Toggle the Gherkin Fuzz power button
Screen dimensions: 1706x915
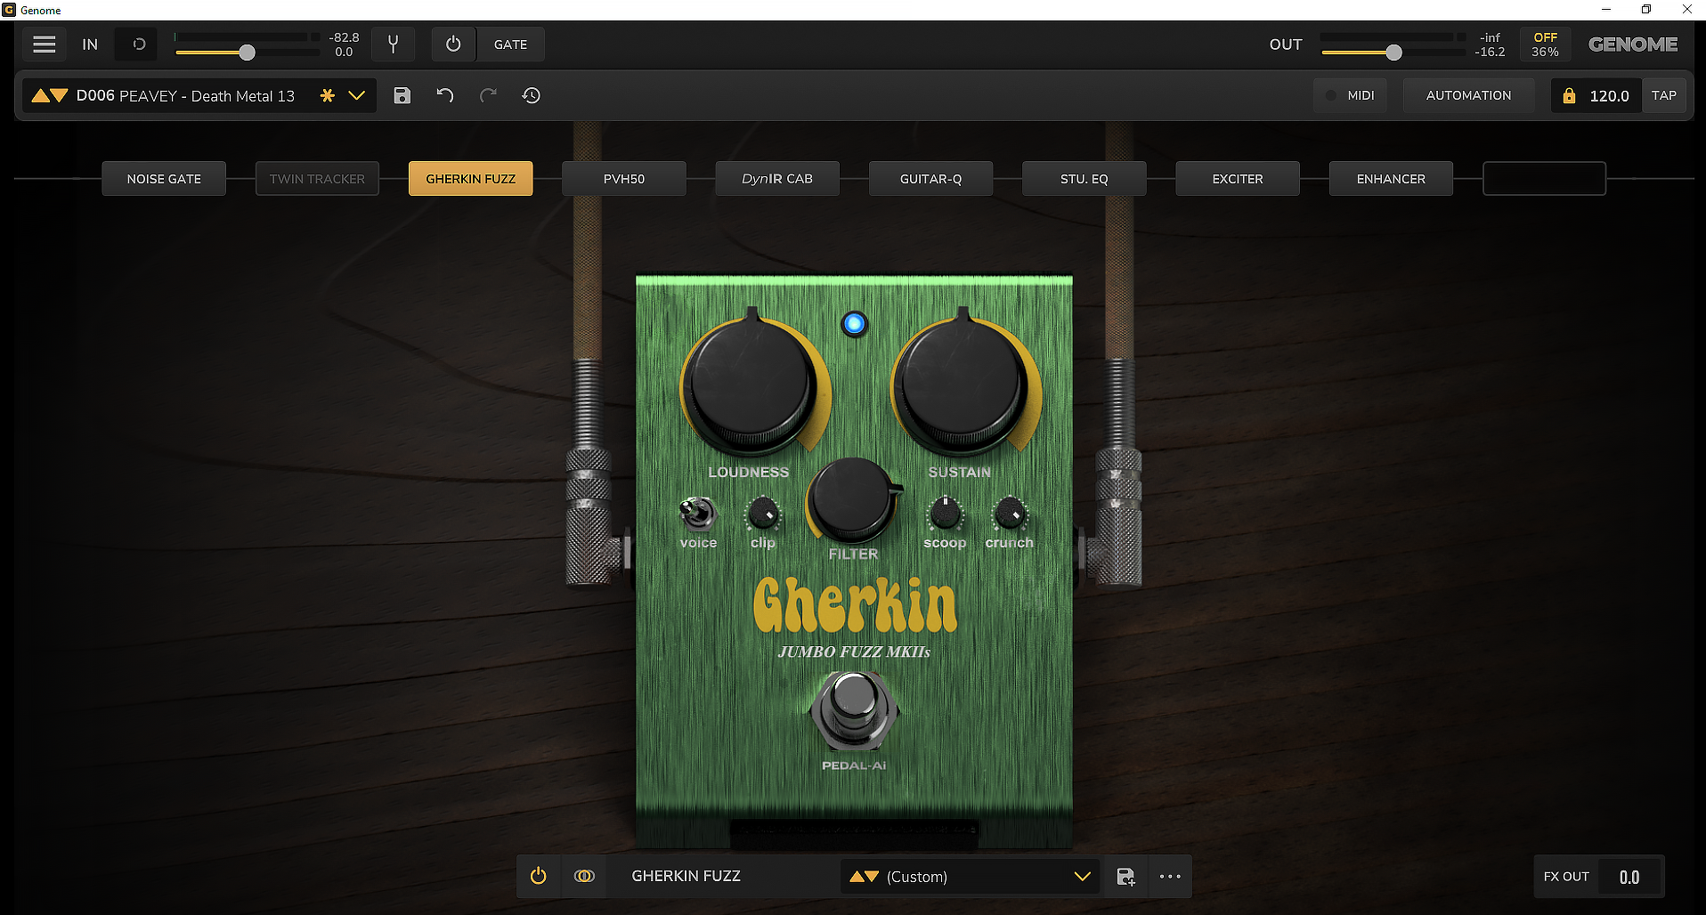538,876
